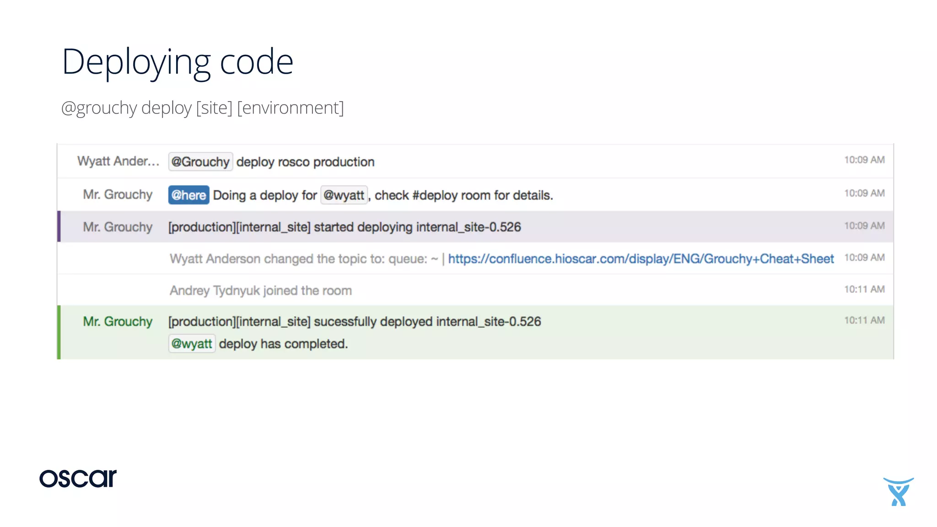937x527 pixels.
Task: Open the confluence Grouchy Cheat Sheet link
Action: click(641, 259)
